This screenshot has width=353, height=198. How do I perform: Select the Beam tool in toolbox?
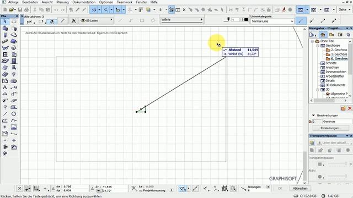5,41
